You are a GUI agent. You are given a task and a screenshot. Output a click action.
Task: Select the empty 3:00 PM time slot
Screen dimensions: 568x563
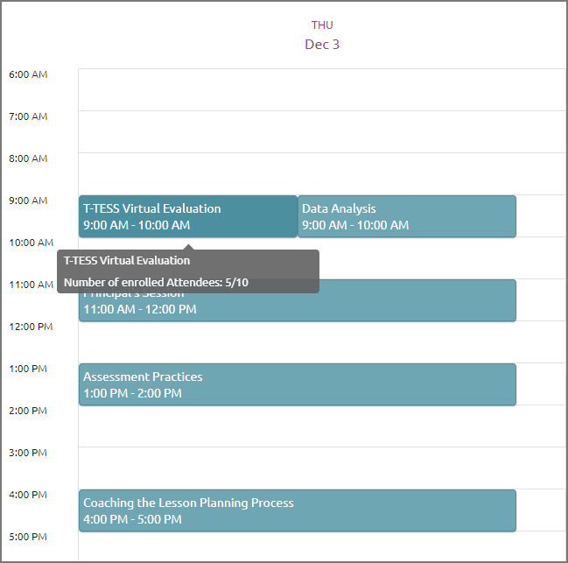point(322,468)
